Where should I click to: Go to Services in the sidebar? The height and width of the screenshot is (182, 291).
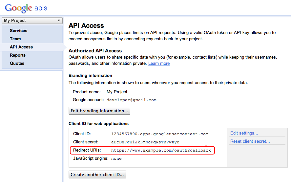pyautogui.click(x=18, y=31)
